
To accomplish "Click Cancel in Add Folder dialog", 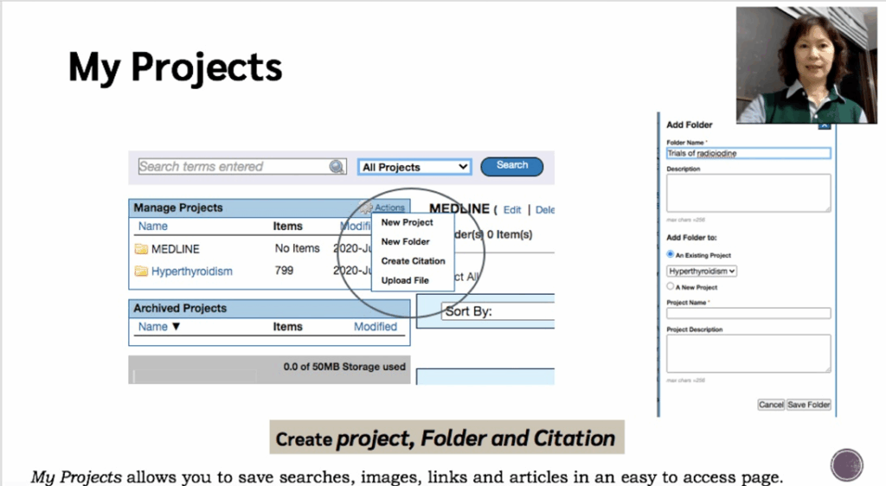I will (x=770, y=405).
